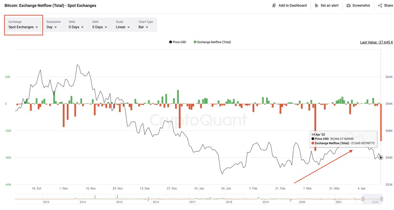This screenshot has height=210, width=394.
Task: Click the tooltip Exchange Netflow value -27,645.95798772
Action: 362,143
